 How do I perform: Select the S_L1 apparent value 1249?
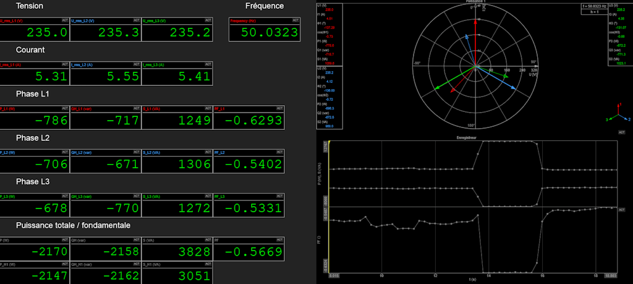[x=194, y=121]
